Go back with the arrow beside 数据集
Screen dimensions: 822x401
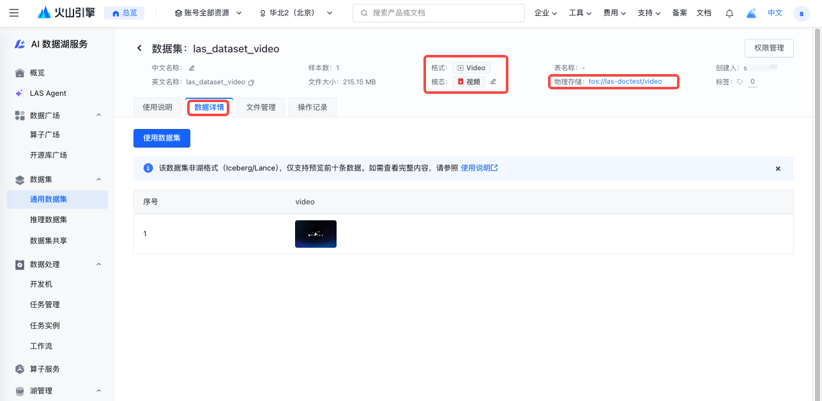click(x=139, y=49)
